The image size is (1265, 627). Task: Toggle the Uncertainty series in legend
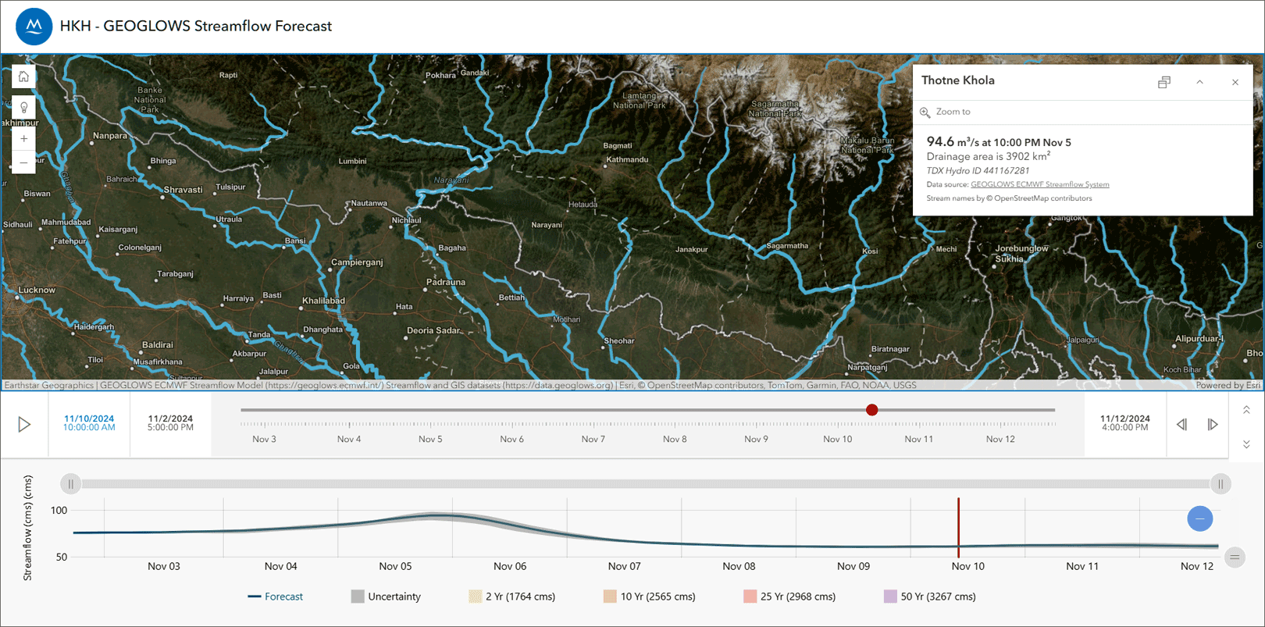386,597
